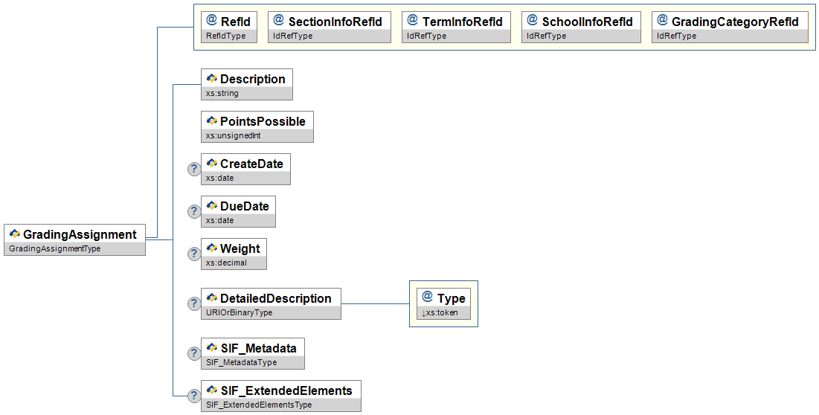Open the GradingAssignmentType type label

pos(54,249)
